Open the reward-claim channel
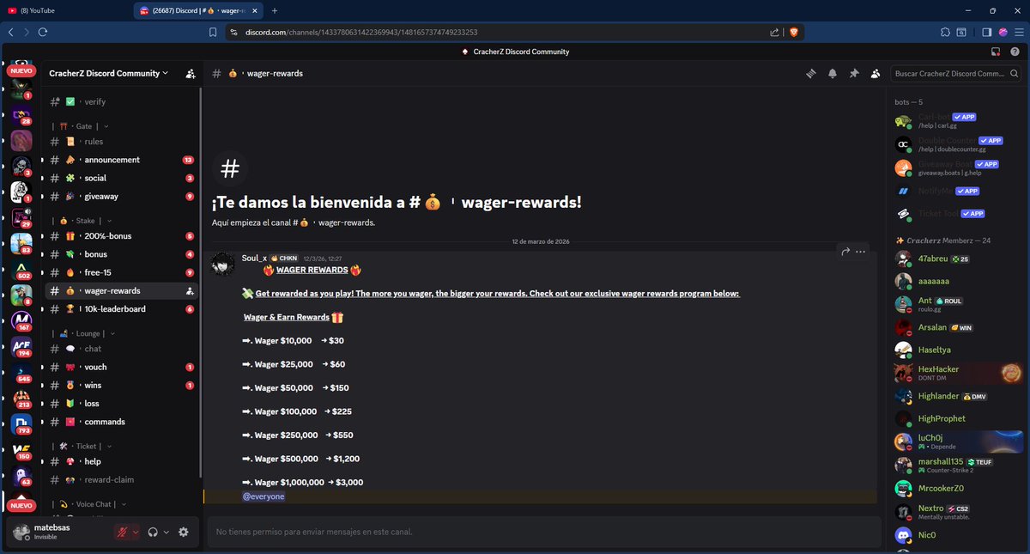Screen dimensions: 1030x554 [x=121, y=480]
